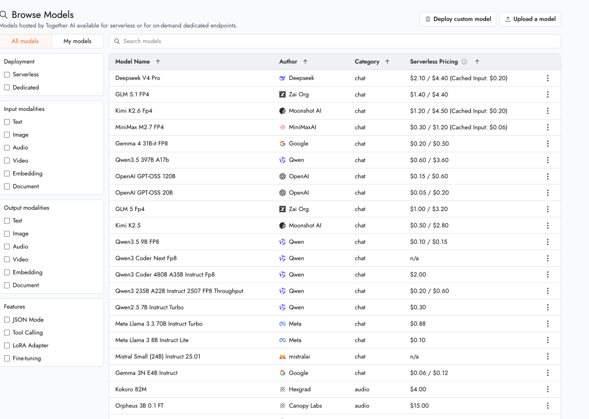This screenshot has width=589, height=419.
Task: Click the $0.88 pricing cell
Action: 418,324
